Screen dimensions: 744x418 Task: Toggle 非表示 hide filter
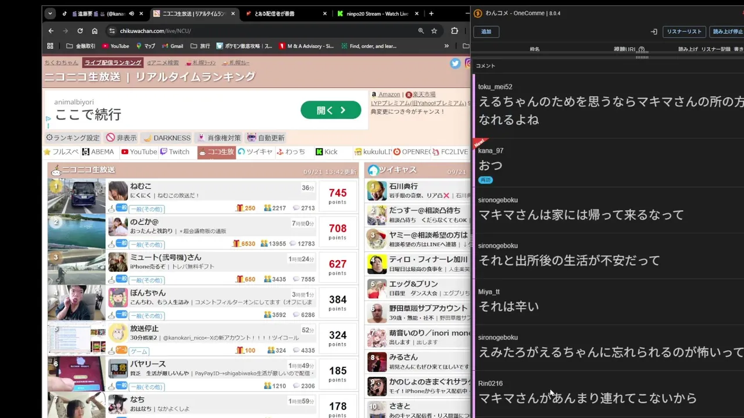[x=121, y=138]
